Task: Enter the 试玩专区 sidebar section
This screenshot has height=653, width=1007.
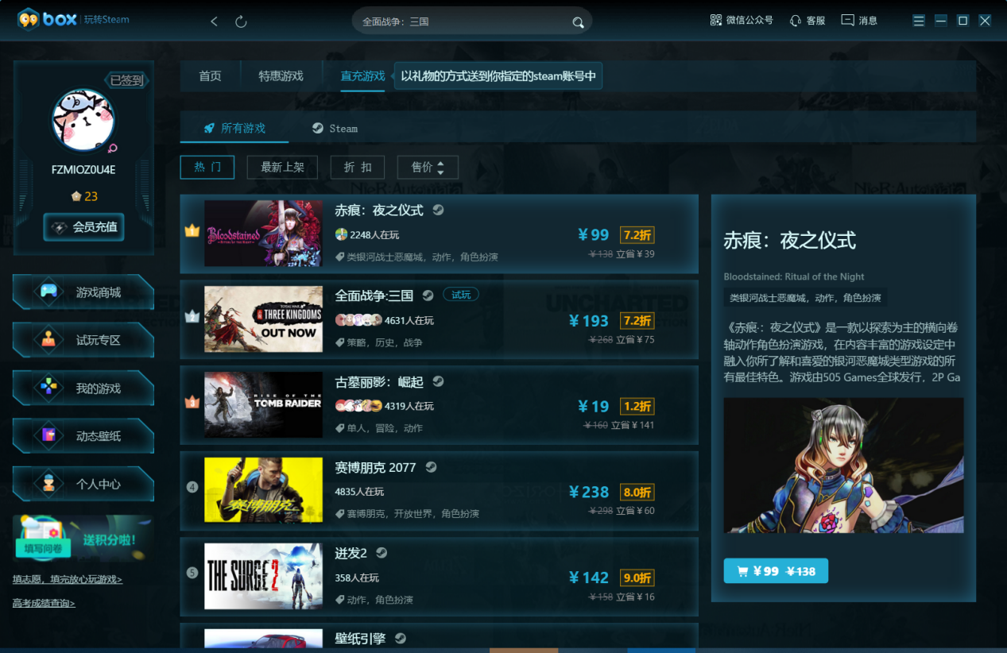Action: coord(83,340)
